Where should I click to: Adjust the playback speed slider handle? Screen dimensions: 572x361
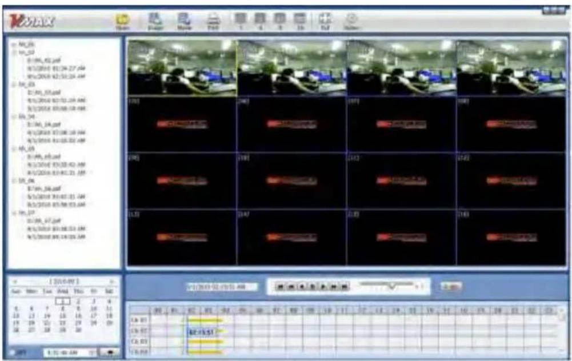[x=392, y=286]
